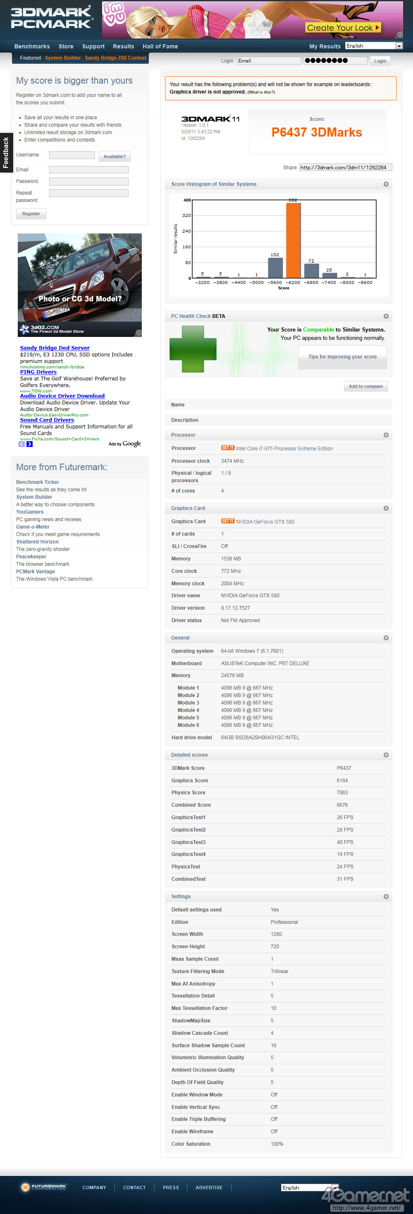
Task: Click Add to compare button
Action: (365, 387)
